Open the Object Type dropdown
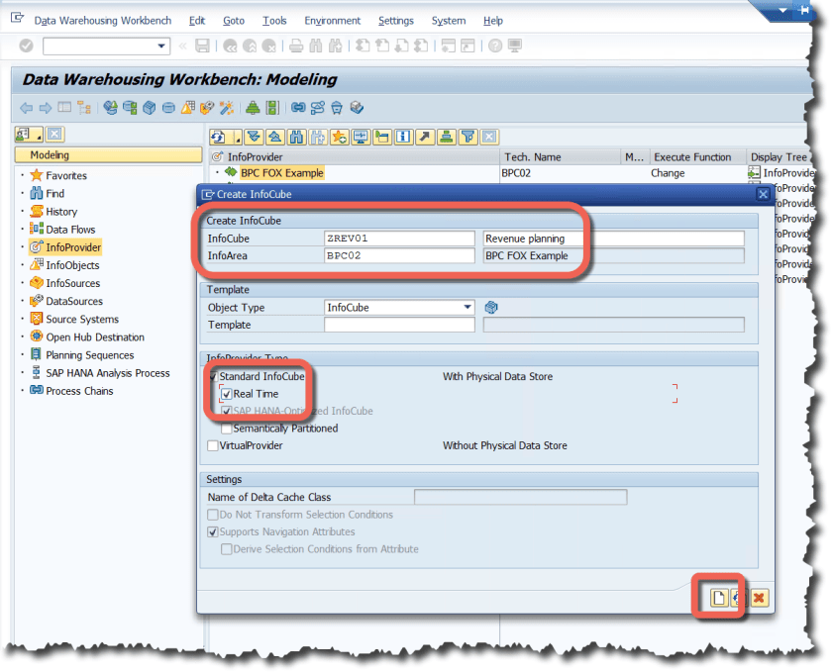Image resolution: width=832 pixels, height=672 pixels. click(468, 308)
